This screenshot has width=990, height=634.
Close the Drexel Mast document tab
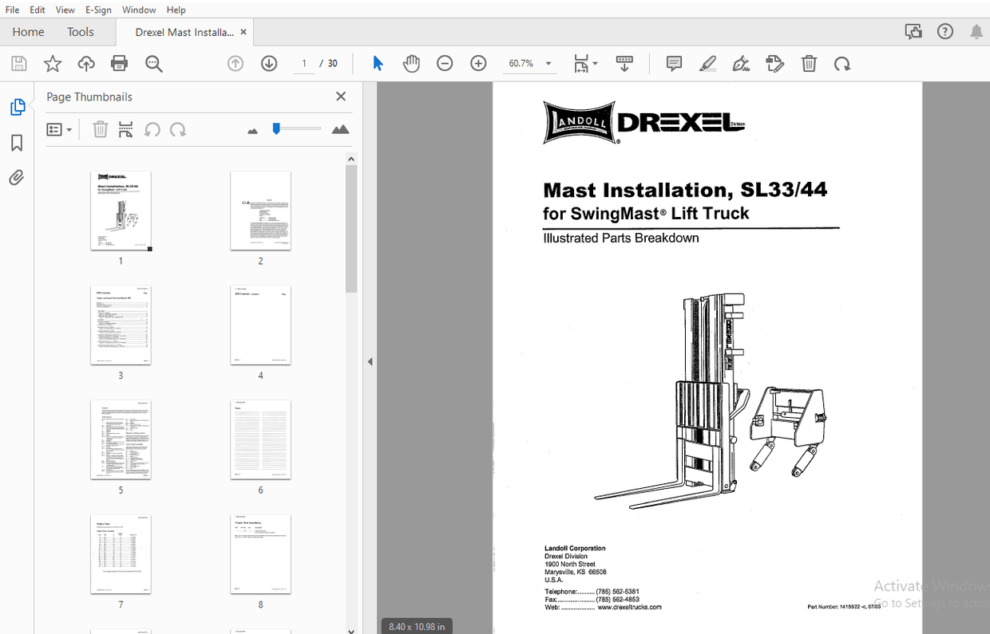tap(244, 32)
